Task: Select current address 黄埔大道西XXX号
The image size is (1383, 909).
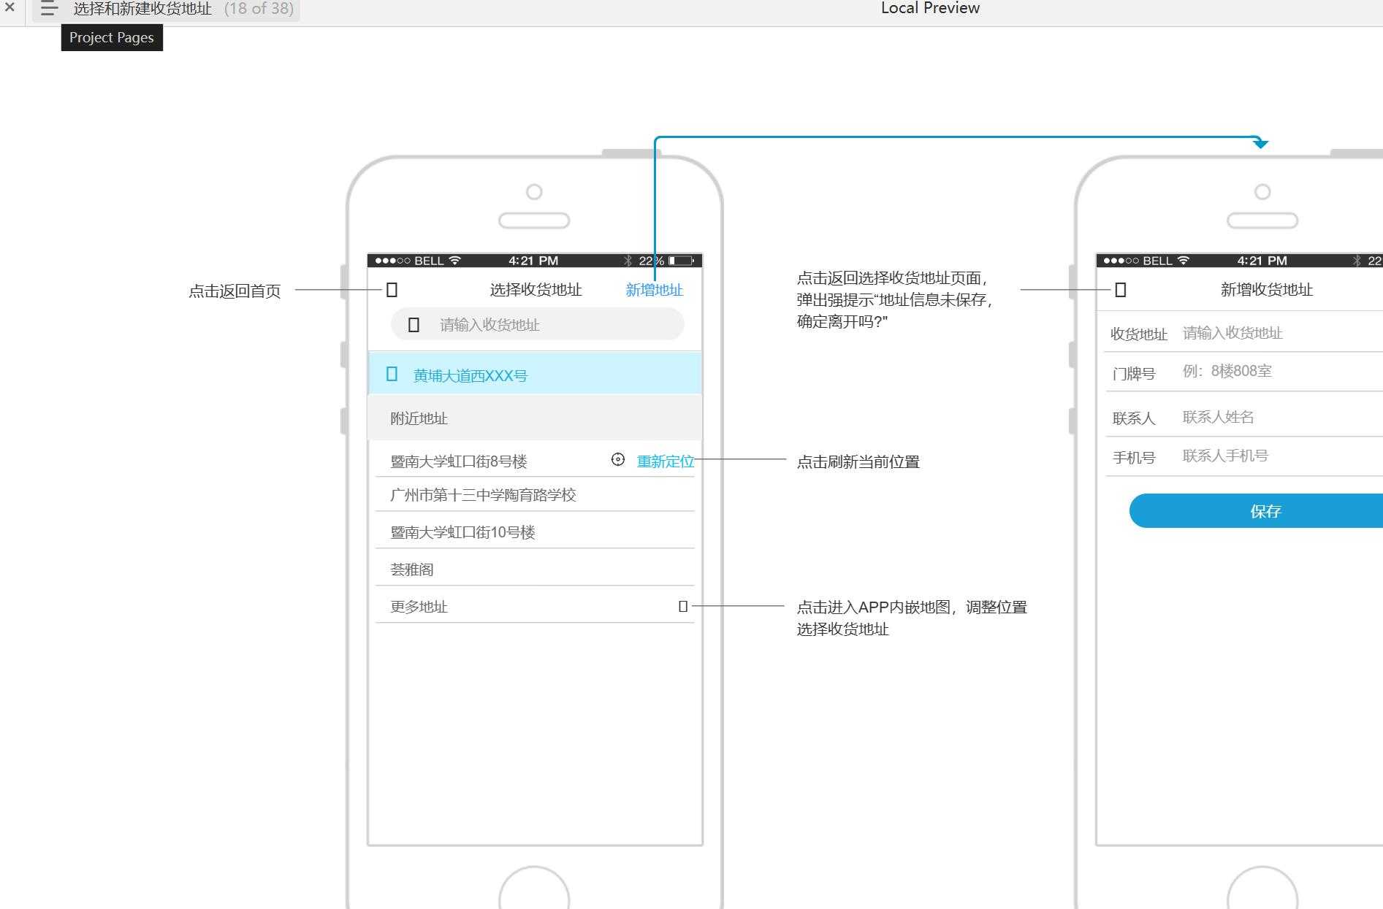Action: point(470,375)
